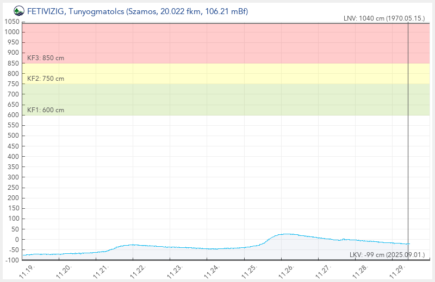Click the yellow KF2 alert band

tap(217, 73)
